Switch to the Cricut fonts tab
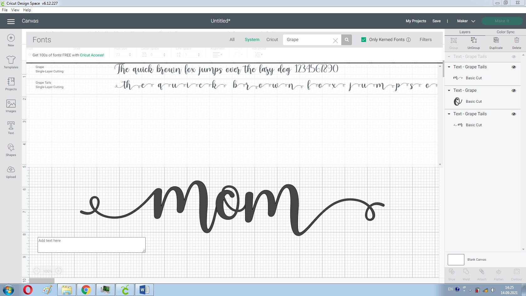 tap(272, 40)
